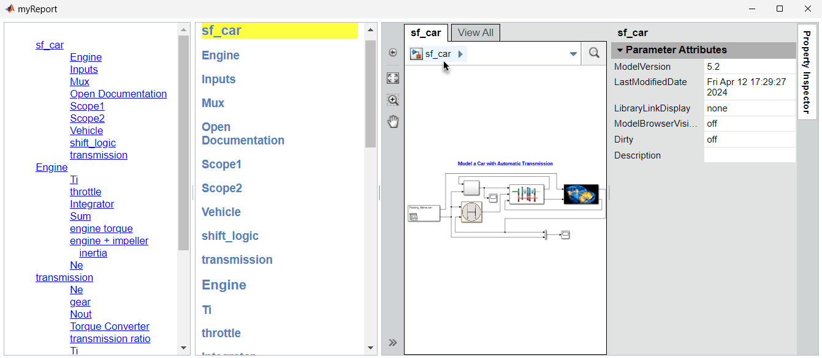Click the Fit to View icon
The image size is (822, 358).
pos(393,78)
